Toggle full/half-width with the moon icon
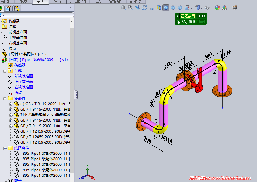 (x=199, y=16)
